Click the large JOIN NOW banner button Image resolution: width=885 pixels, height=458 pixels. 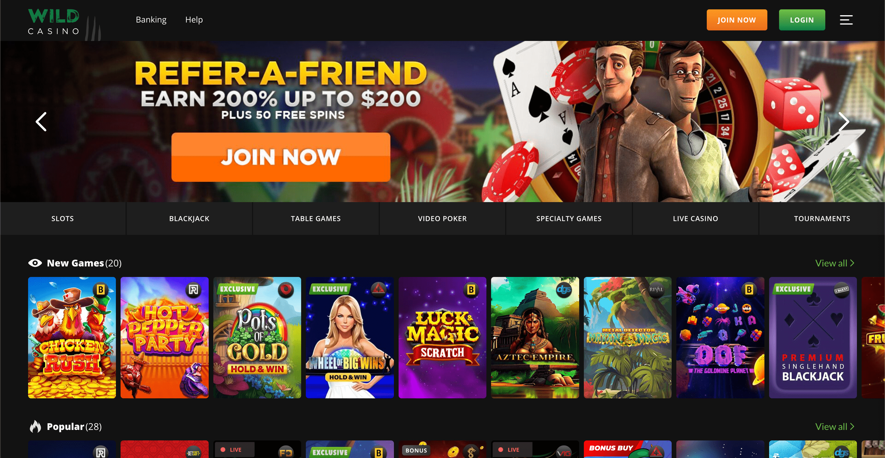pyautogui.click(x=281, y=157)
